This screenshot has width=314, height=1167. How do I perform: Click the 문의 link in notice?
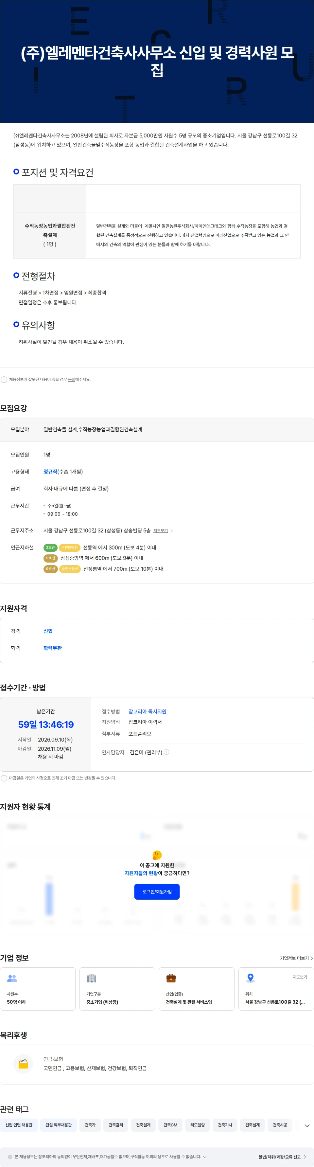click(71, 380)
